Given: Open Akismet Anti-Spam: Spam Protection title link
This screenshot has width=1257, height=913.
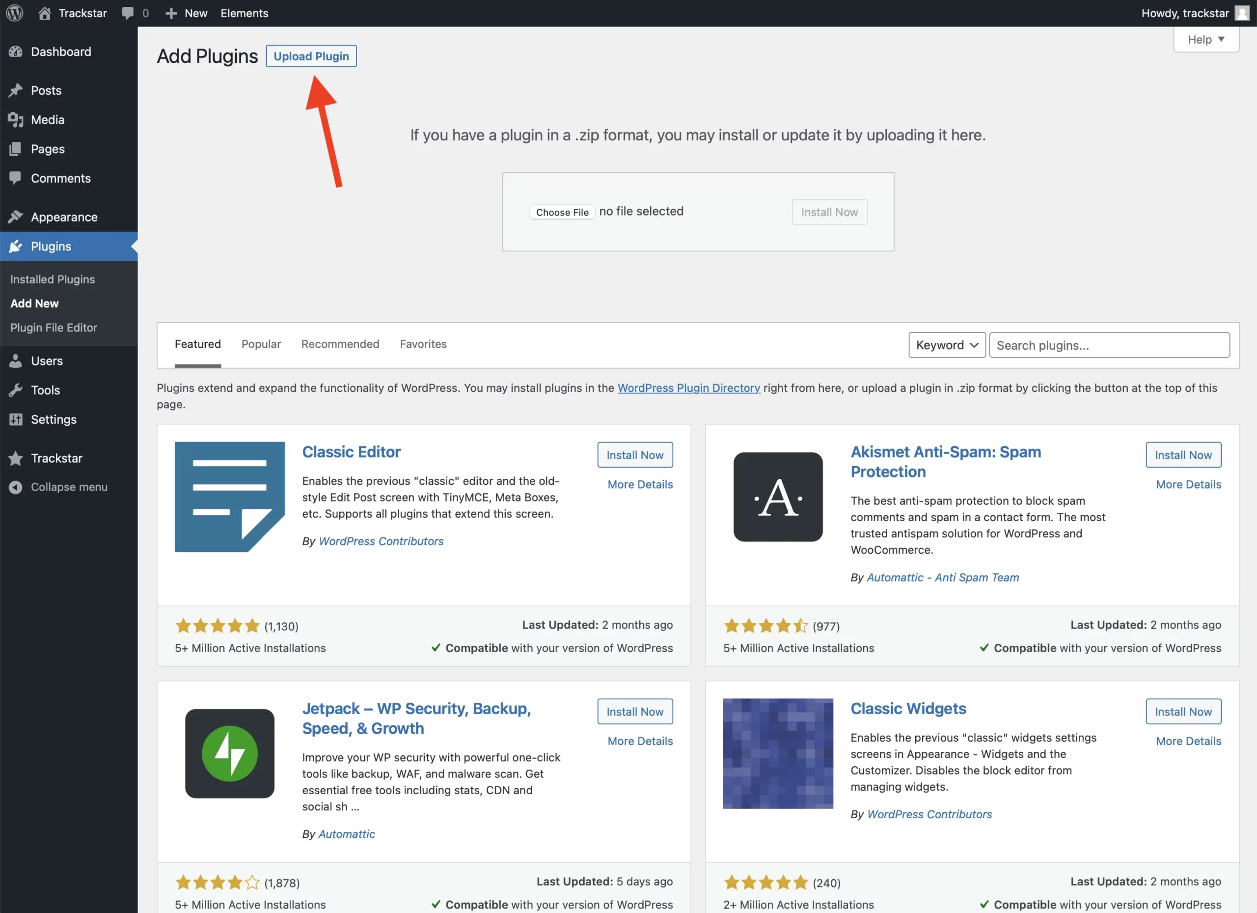Looking at the screenshot, I should click(946, 462).
